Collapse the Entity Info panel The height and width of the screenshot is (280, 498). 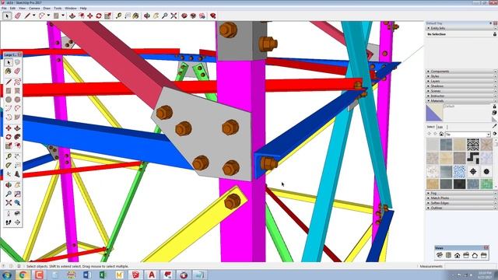pos(461,28)
